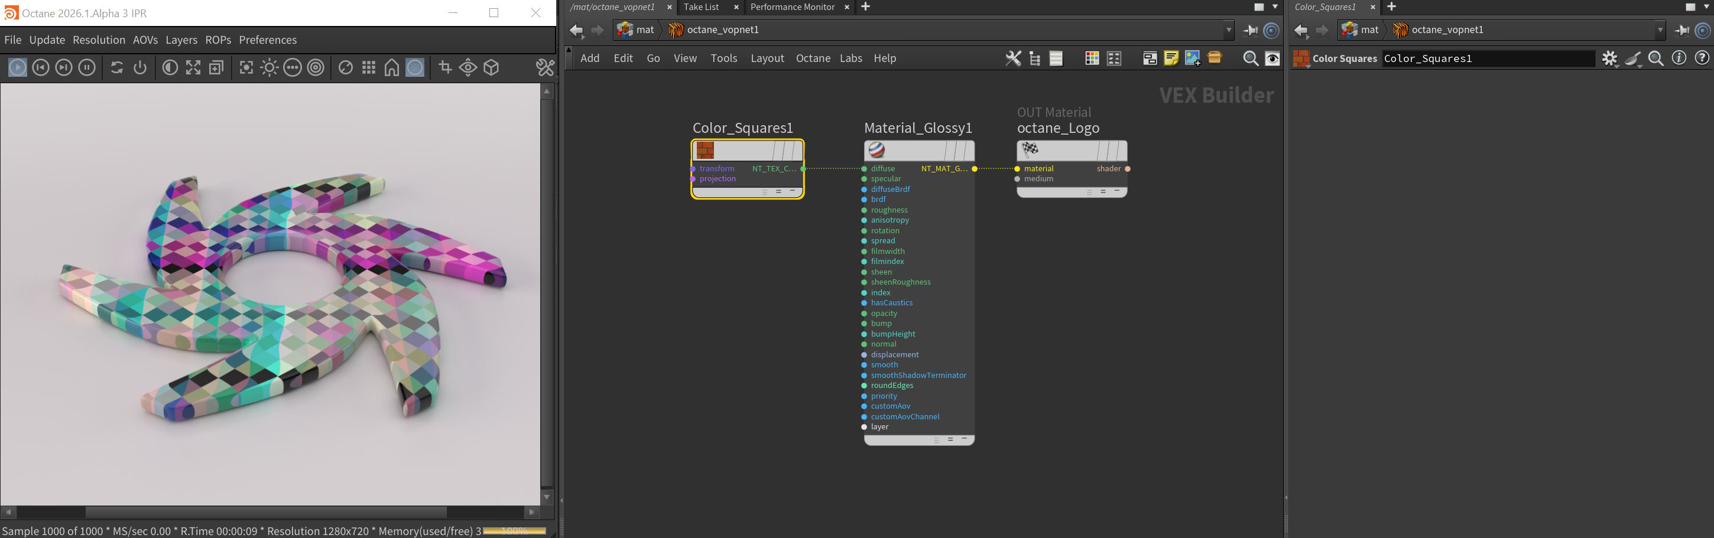The width and height of the screenshot is (1714, 538).
Task: Click the restart render refresh icon
Action: (x=116, y=68)
